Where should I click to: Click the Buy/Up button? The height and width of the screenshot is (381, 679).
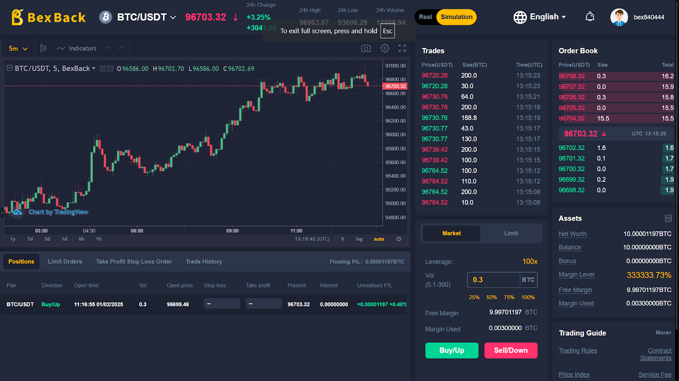tap(452, 351)
